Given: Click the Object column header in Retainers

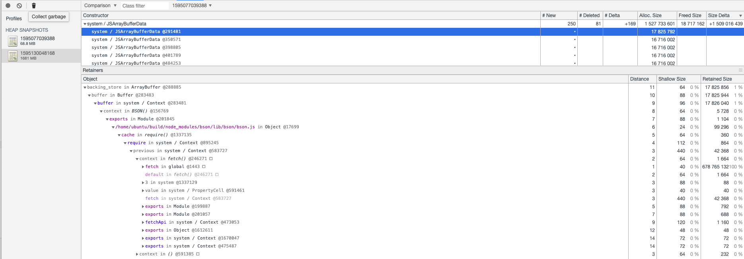Looking at the screenshot, I should click(355, 79).
